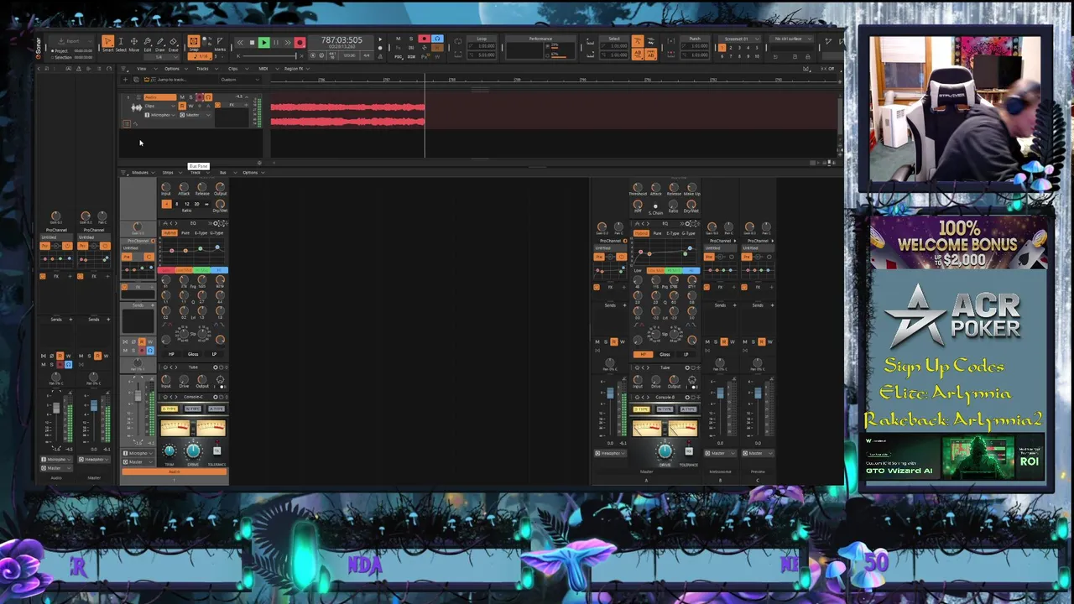Mute the Audio track in track pane
This screenshot has width=1074, height=604.
pyautogui.click(x=182, y=97)
